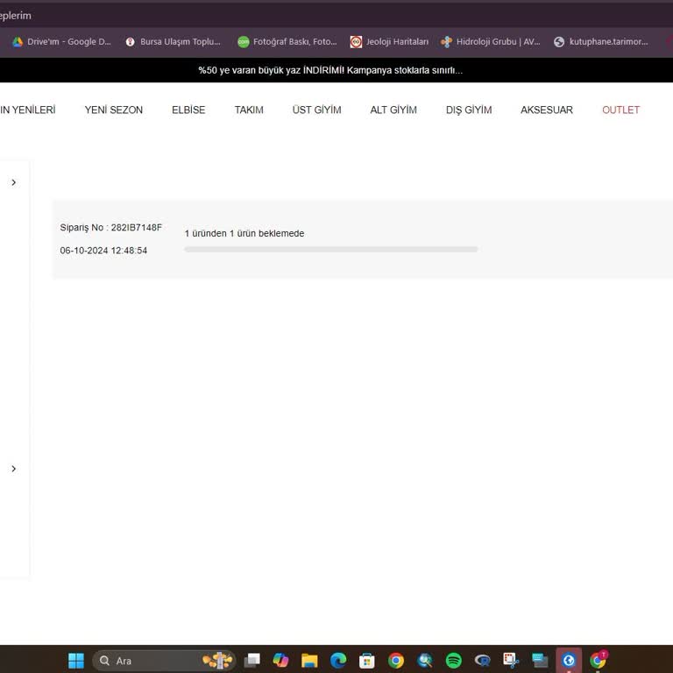Click the order progress bar

(x=331, y=250)
